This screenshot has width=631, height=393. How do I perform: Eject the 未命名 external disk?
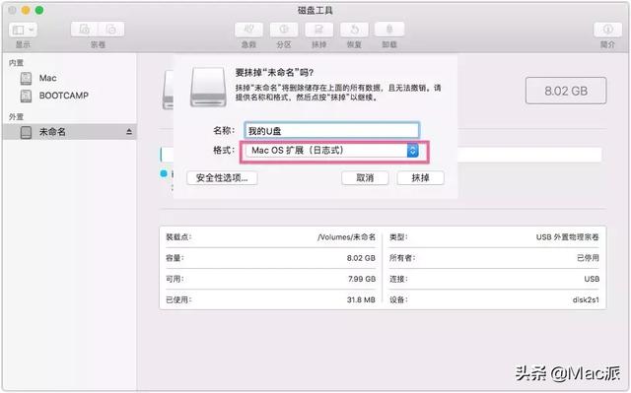pos(129,132)
